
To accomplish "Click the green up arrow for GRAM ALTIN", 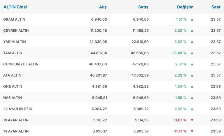I will [x=192, y=19].
